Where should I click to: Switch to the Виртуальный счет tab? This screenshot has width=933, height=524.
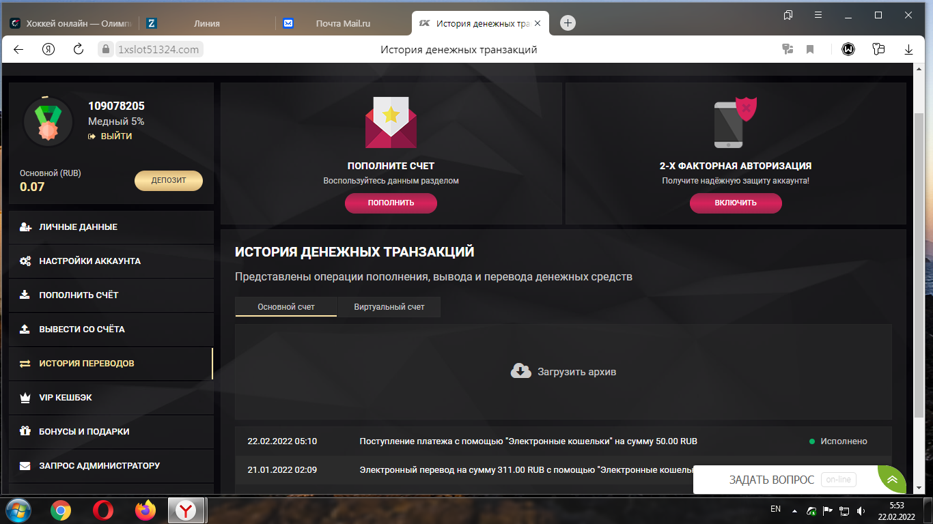pos(389,307)
